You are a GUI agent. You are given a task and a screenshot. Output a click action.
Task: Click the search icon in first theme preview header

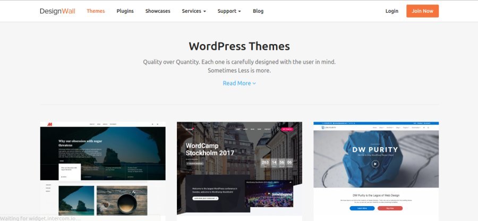click(152, 124)
